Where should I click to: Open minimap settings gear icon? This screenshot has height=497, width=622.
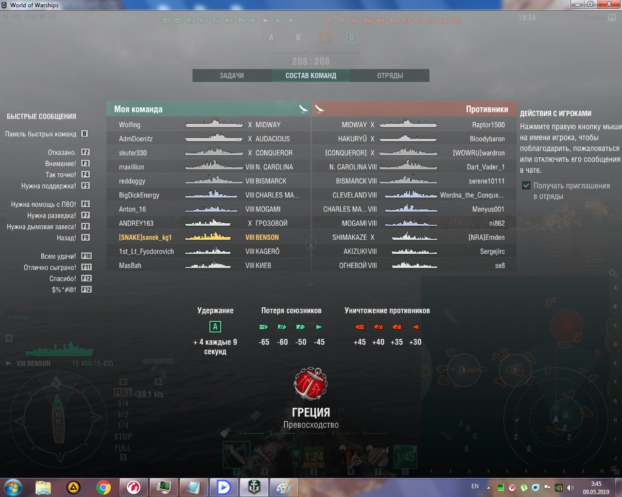(x=613, y=274)
